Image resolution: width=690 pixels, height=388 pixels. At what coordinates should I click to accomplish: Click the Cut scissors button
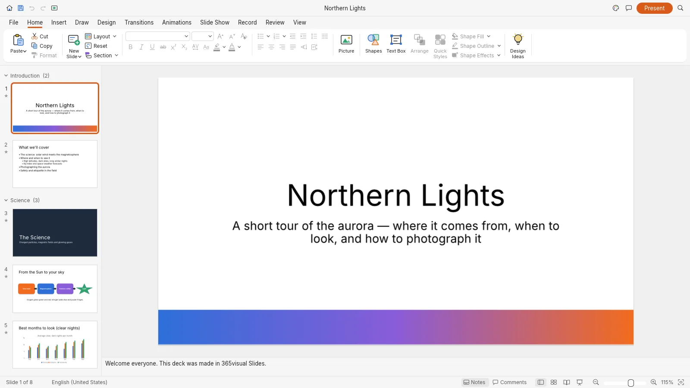tap(40, 37)
